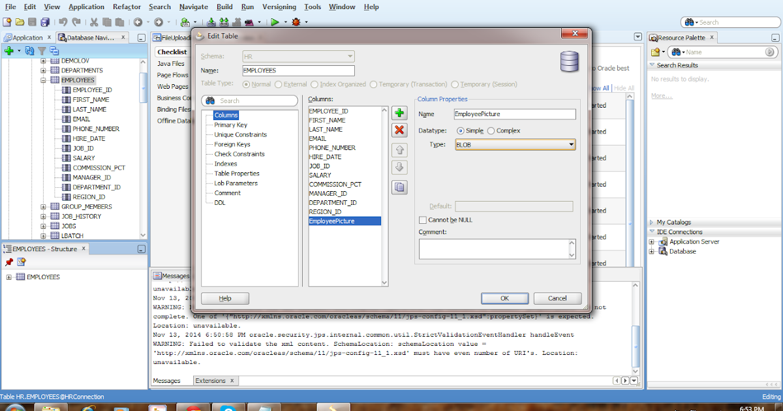Open the Type dropdown showing BLOB
783x411 pixels.
point(571,144)
